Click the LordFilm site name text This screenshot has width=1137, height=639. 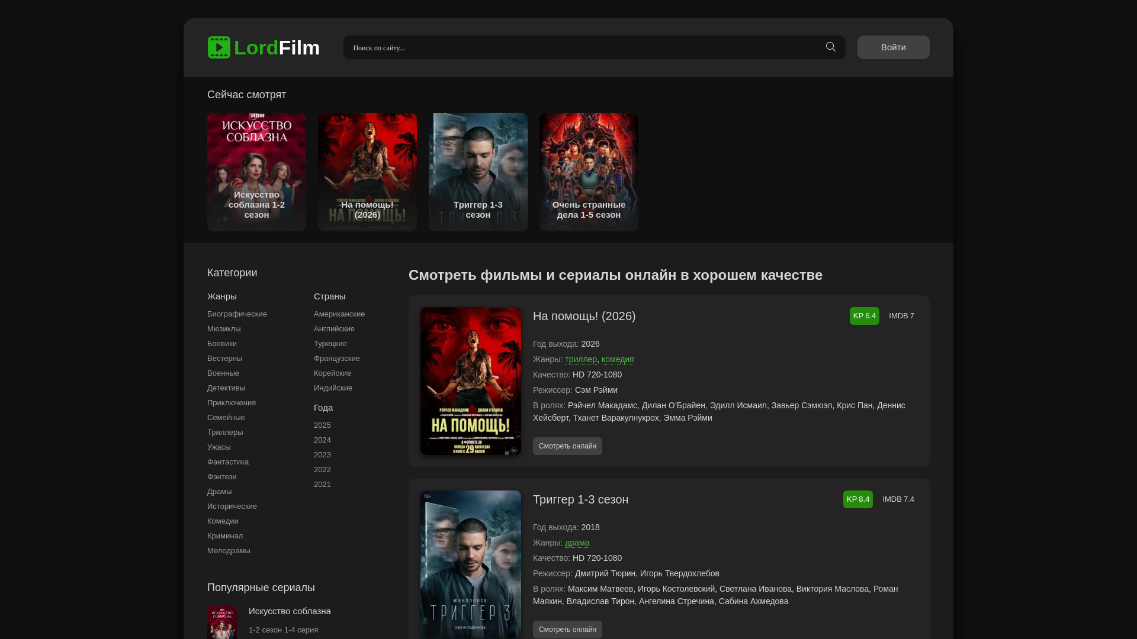pyautogui.click(x=277, y=47)
